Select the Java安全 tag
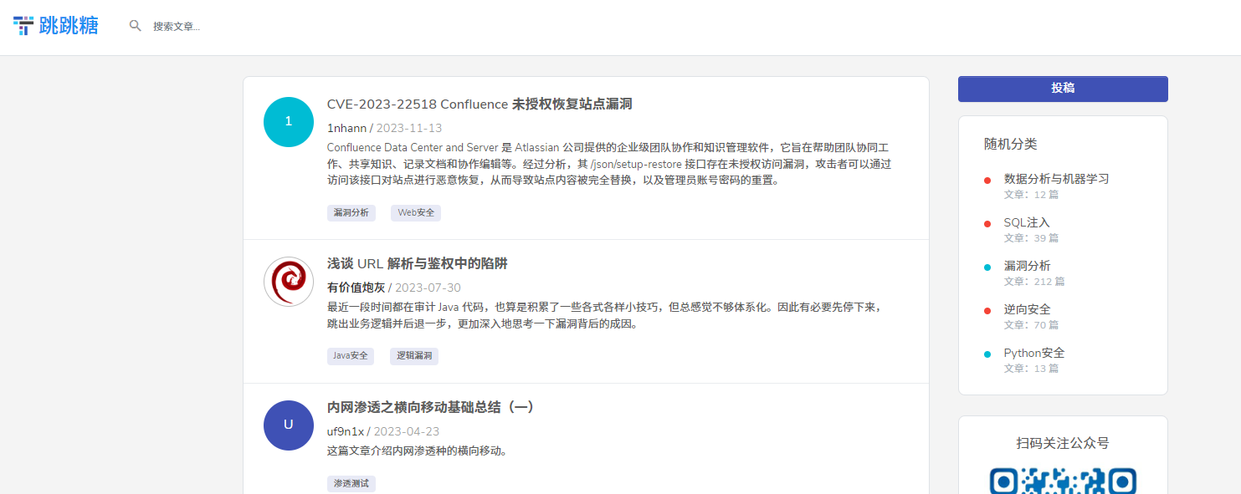Viewport: 1241px width, 494px height. [350, 356]
